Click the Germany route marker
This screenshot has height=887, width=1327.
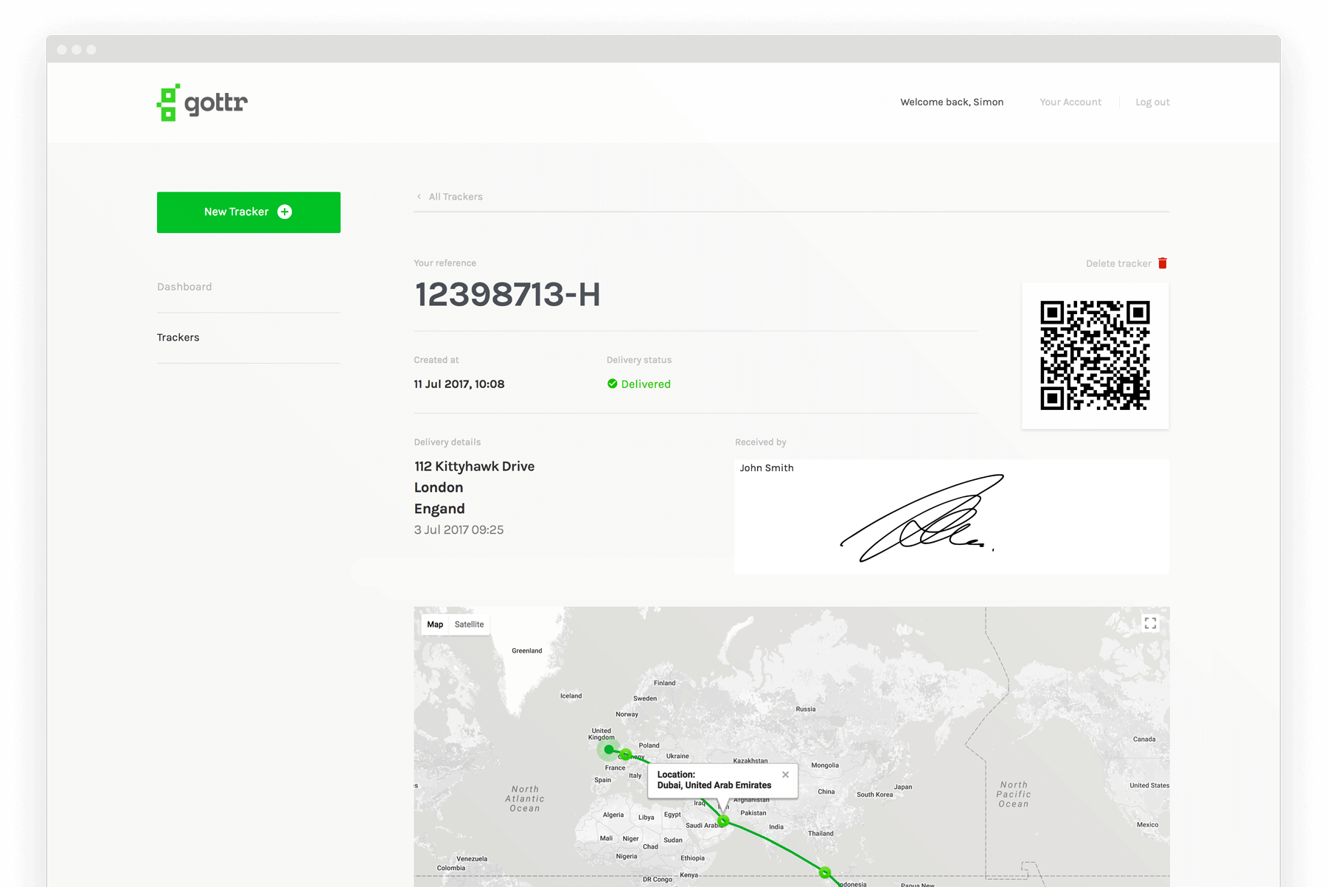(626, 754)
